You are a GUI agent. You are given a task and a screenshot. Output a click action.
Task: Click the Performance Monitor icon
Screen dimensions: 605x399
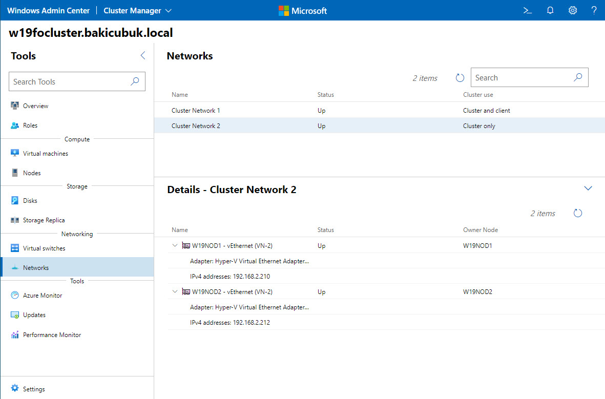(15, 334)
